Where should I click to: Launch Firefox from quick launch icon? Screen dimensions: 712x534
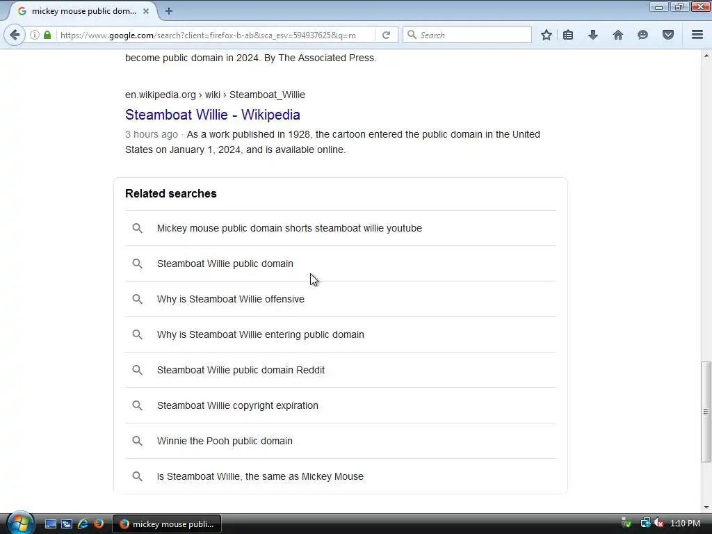click(99, 524)
